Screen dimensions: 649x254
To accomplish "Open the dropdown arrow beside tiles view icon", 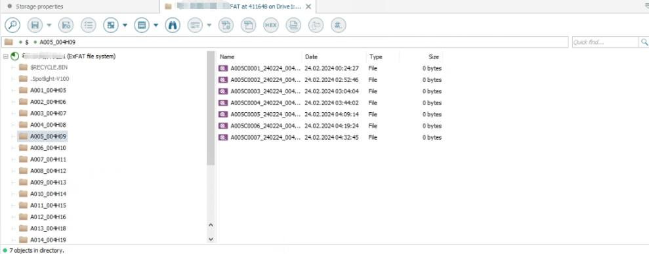I will coord(125,25).
